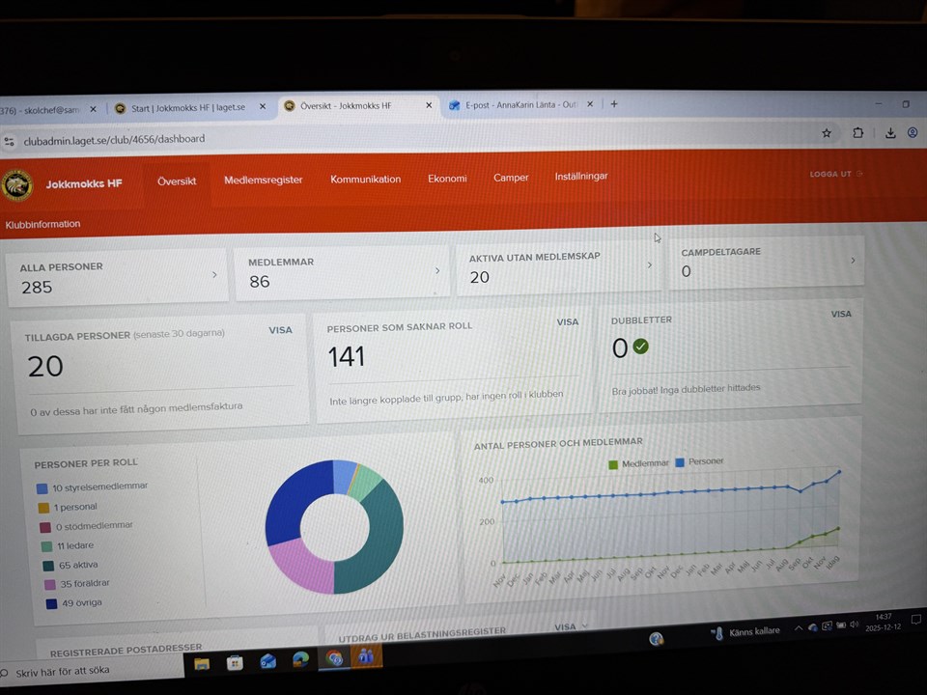Click the Chrome icon in the taskbar
This screenshot has height=695, width=927.
click(x=334, y=659)
